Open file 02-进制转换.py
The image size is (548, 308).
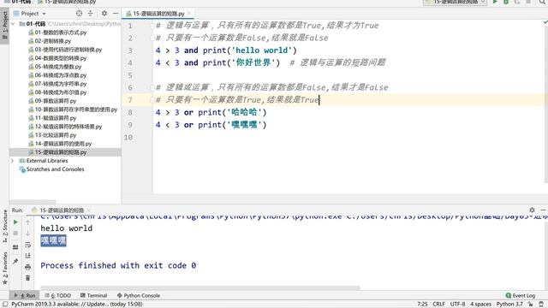[x=50, y=41]
